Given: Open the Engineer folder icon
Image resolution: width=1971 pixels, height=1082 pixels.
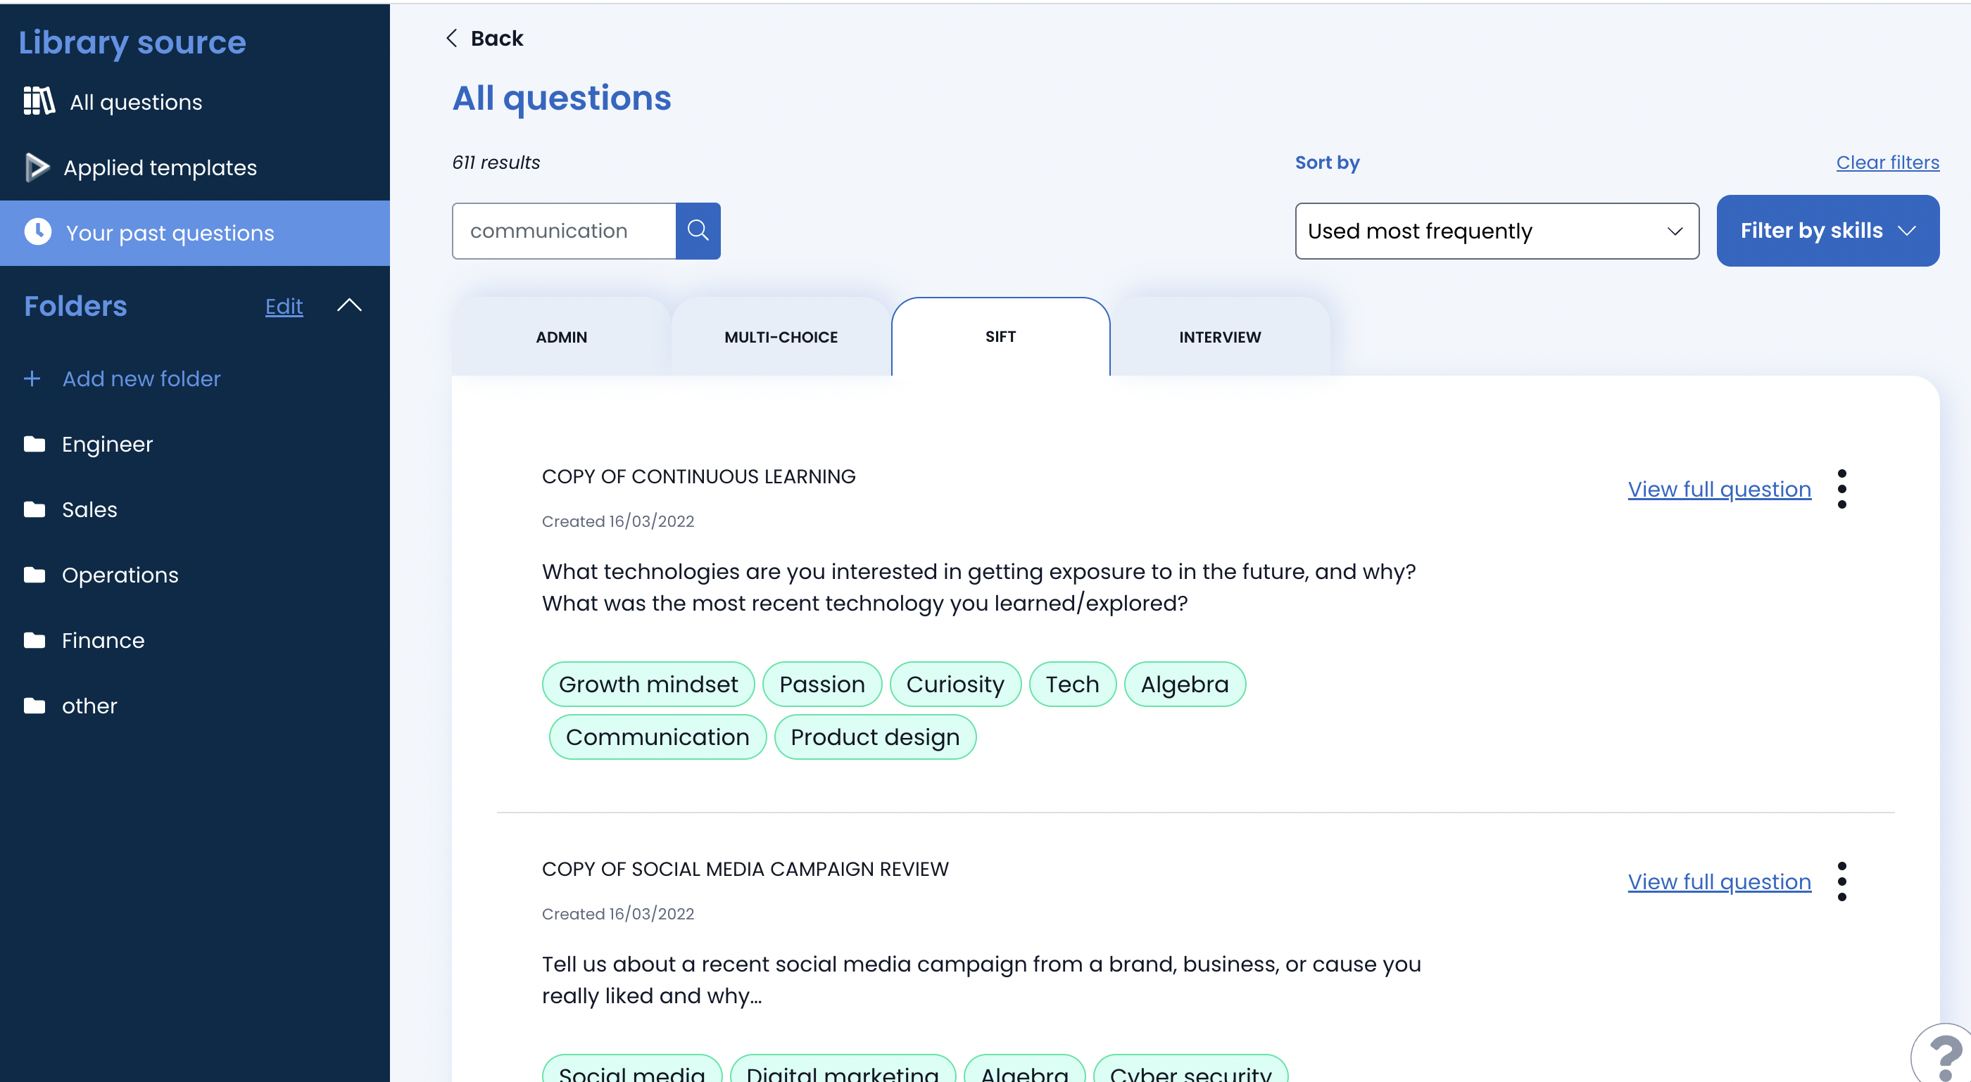Looking at the screenshot, I should coord(34,445).
